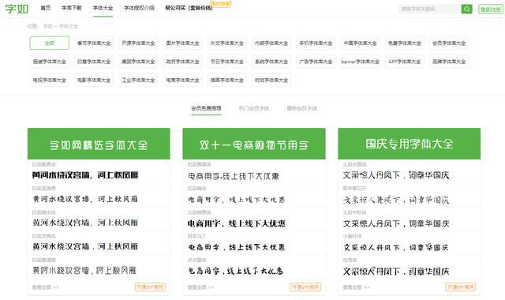Choose 中国字体库大全 category

tap(360, 43)
